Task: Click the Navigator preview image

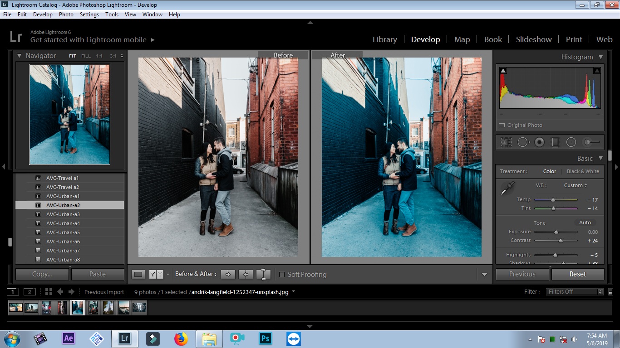Action: tap(70, 114)
